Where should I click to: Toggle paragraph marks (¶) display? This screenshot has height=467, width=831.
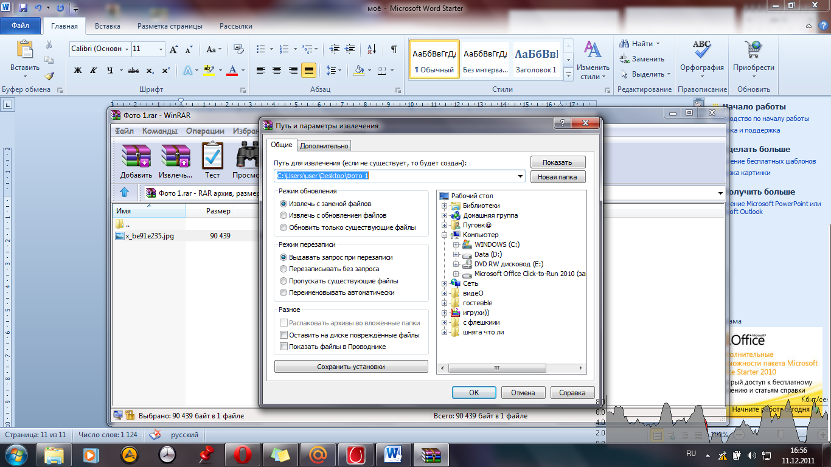(394, 49)
